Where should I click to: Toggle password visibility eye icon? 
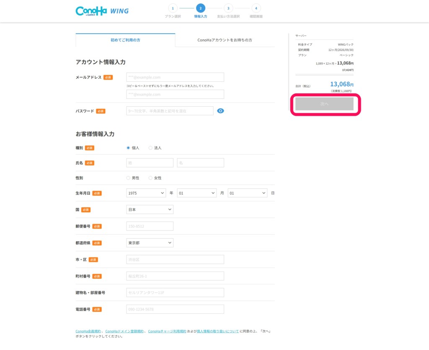221,111
